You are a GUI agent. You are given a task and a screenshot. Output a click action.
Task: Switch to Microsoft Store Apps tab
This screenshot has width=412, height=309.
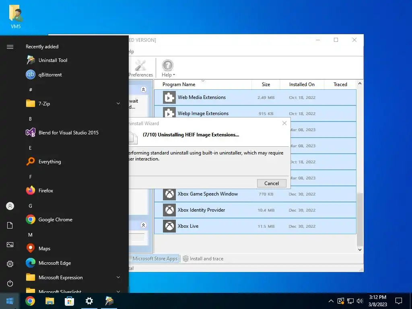[154, 259]
